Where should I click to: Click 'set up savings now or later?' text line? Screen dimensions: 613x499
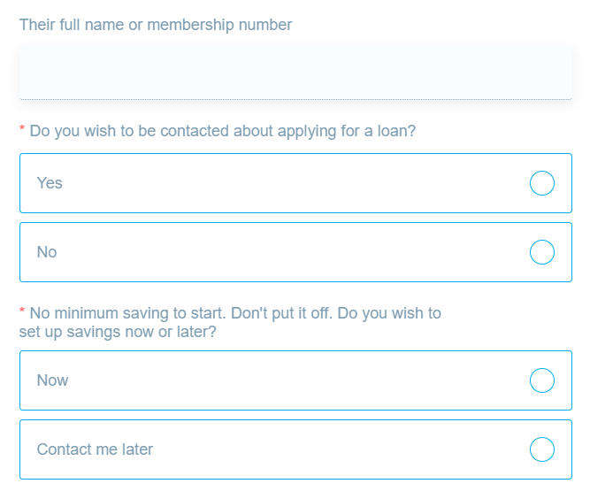(x=118, y=332)
